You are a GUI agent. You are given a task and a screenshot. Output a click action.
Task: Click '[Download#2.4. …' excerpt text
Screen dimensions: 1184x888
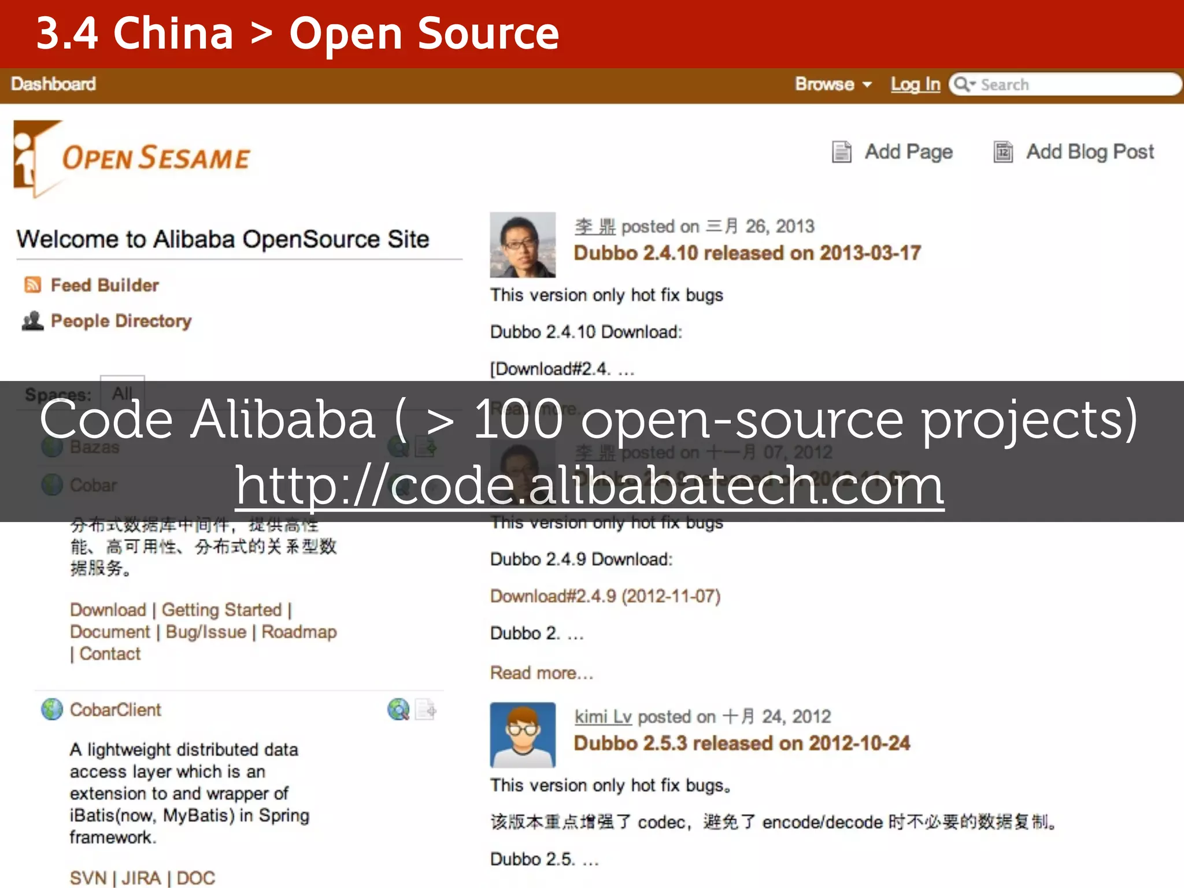point(563,369)
